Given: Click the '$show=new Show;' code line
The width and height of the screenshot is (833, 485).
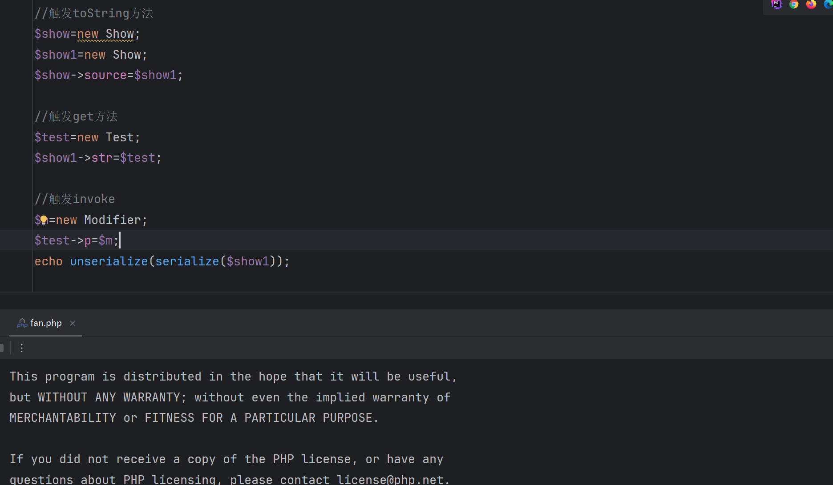Looking at the screenshot, I should tap(87, 34).
